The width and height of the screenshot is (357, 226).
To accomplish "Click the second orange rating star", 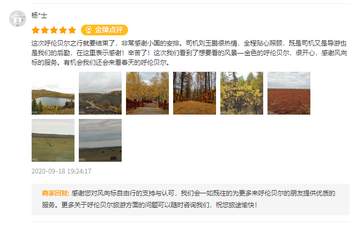I will coord(44,30).
